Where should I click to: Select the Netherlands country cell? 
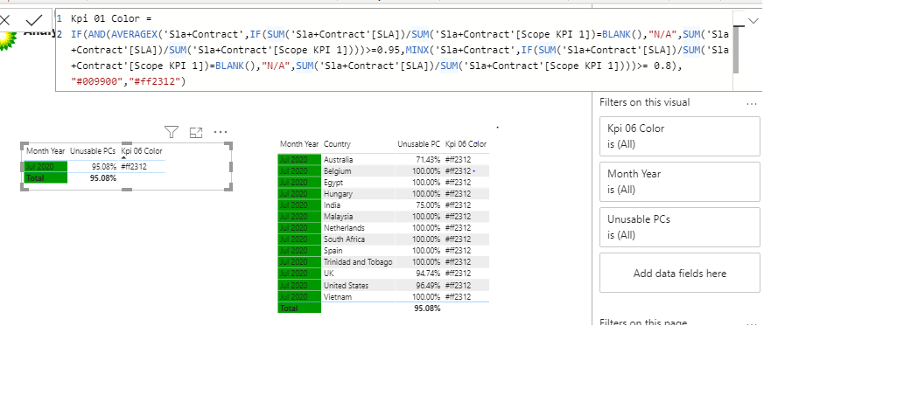tap(344, 228)
